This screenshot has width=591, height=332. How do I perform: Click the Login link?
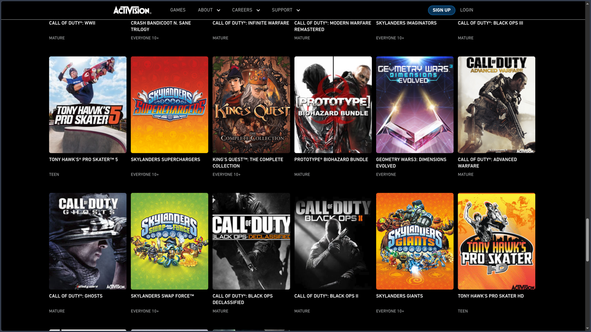[467, 10]
